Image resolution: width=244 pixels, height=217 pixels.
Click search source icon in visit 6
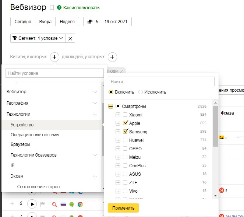click(x=54, y=204)
